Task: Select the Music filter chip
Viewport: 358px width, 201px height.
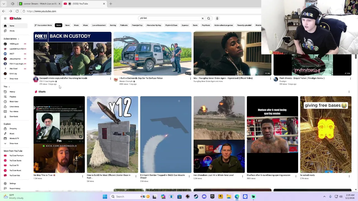Action: pos(76,25)
